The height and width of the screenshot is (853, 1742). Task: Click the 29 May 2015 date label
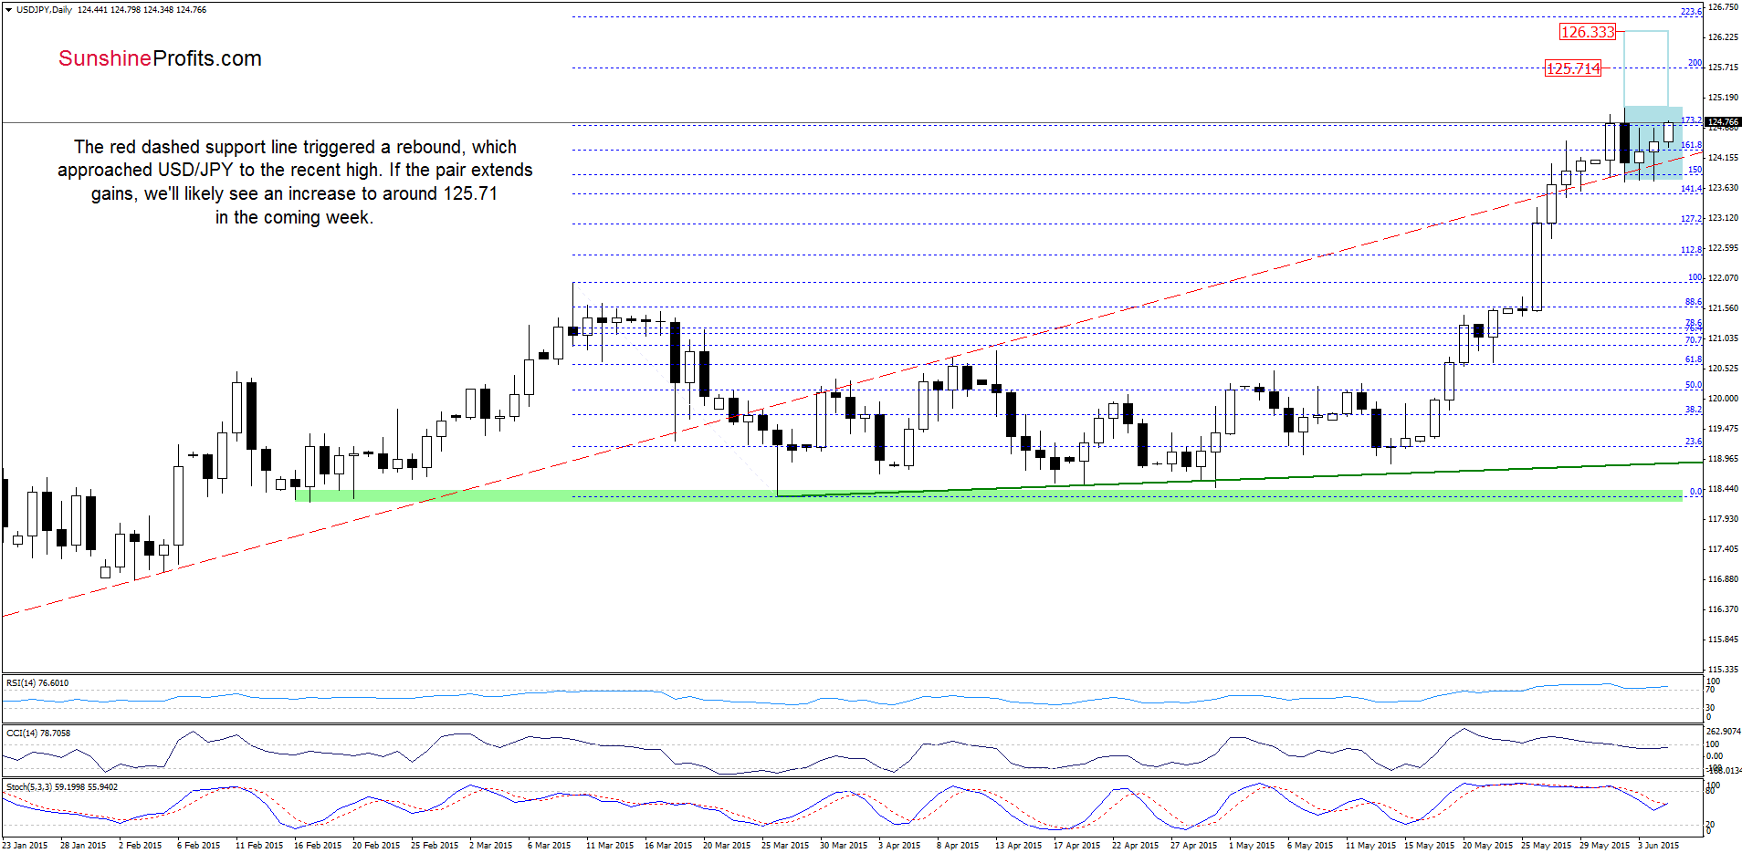click(1604, 846)
